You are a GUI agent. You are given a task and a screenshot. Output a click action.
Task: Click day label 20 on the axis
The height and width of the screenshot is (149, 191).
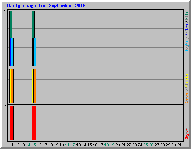(x=118, y=145)
